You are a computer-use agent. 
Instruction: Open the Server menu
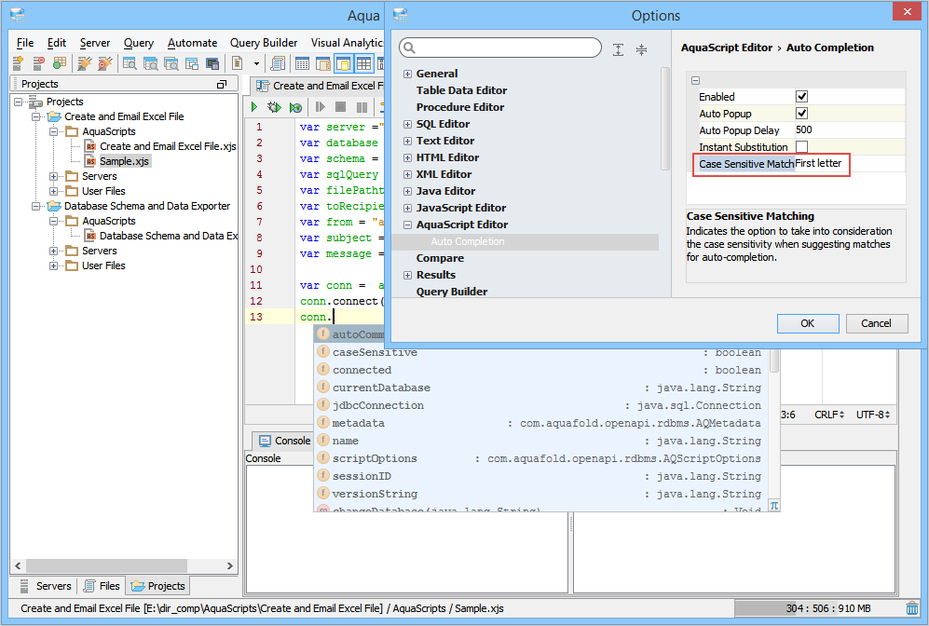click(95, 43)
